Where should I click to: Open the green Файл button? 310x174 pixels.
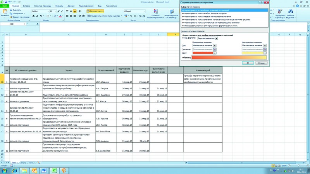pos(5,6)
